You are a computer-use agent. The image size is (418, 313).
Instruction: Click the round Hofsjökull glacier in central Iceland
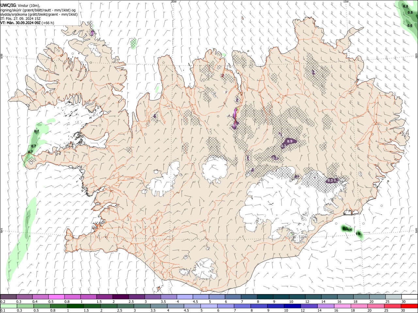coord(215,169)
